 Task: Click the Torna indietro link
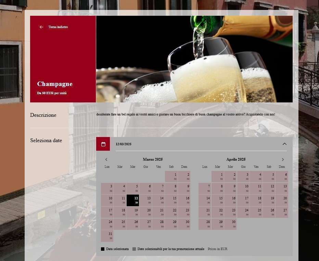(58, 27)
